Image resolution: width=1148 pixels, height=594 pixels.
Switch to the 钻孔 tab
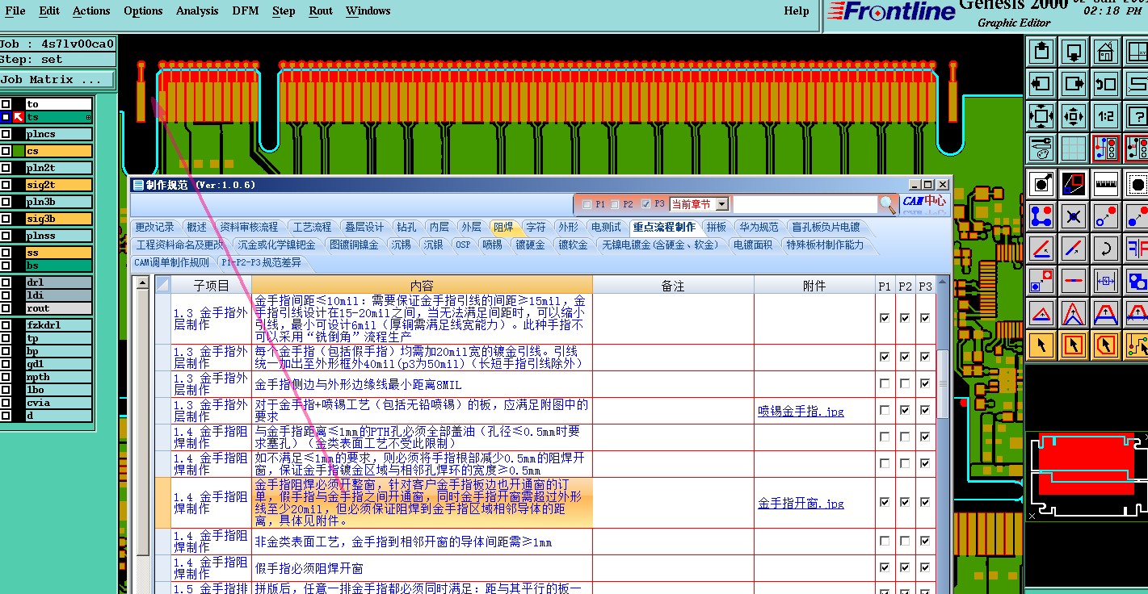407,228
